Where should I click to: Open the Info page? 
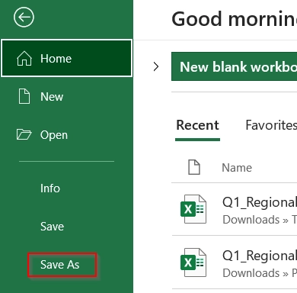point(50,188)
